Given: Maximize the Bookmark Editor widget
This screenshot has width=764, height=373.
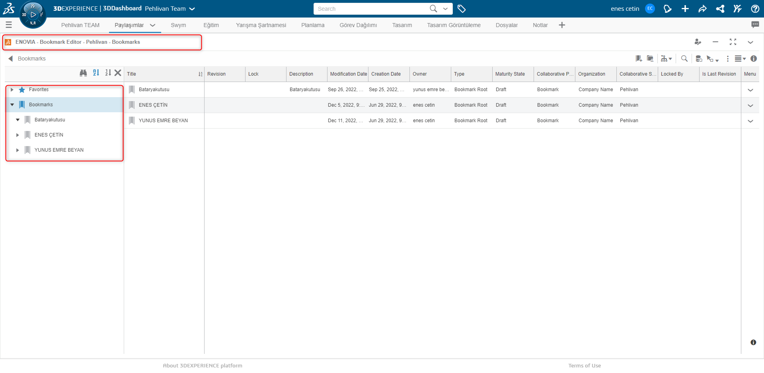Looking at the screenshot, I should click(x=733, y=42).
